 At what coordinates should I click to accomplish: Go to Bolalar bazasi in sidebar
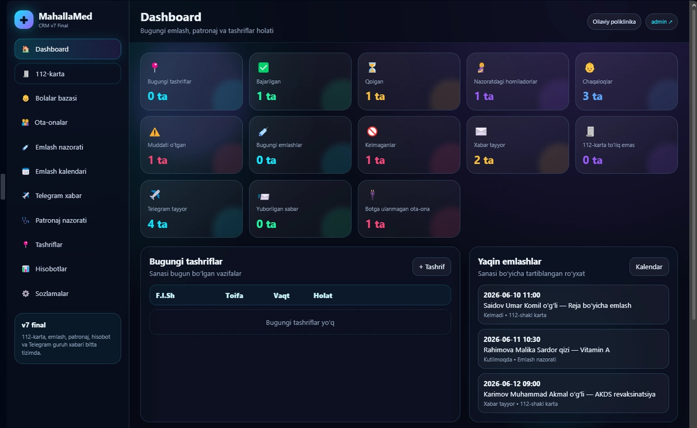67,98
